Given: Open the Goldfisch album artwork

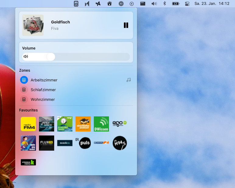Looking at the screenshot, I should [33, 25].
